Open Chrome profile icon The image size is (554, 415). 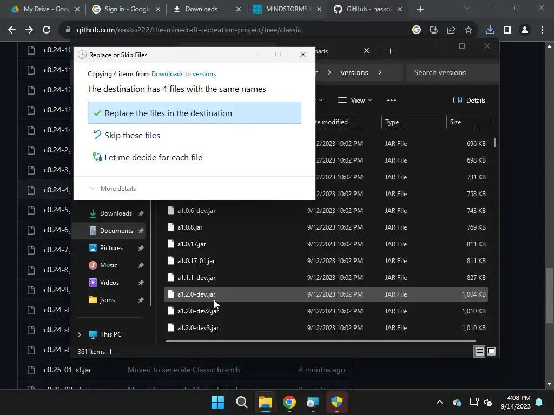coord(525,30)
